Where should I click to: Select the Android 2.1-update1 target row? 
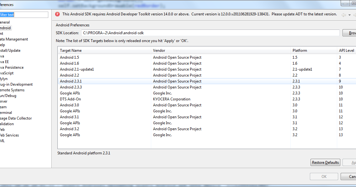(x=207, y=69)
